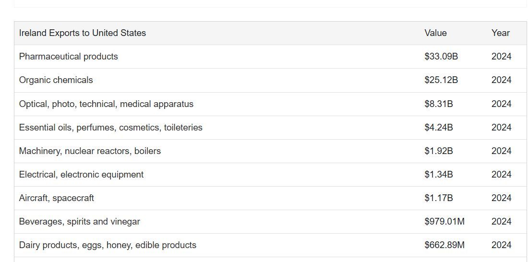Image resolution: width=528 pixels, height=262 pixels.
Task: Click the 2024 year in Pharmaceutical products row
Action: click(x=501, y=57)
